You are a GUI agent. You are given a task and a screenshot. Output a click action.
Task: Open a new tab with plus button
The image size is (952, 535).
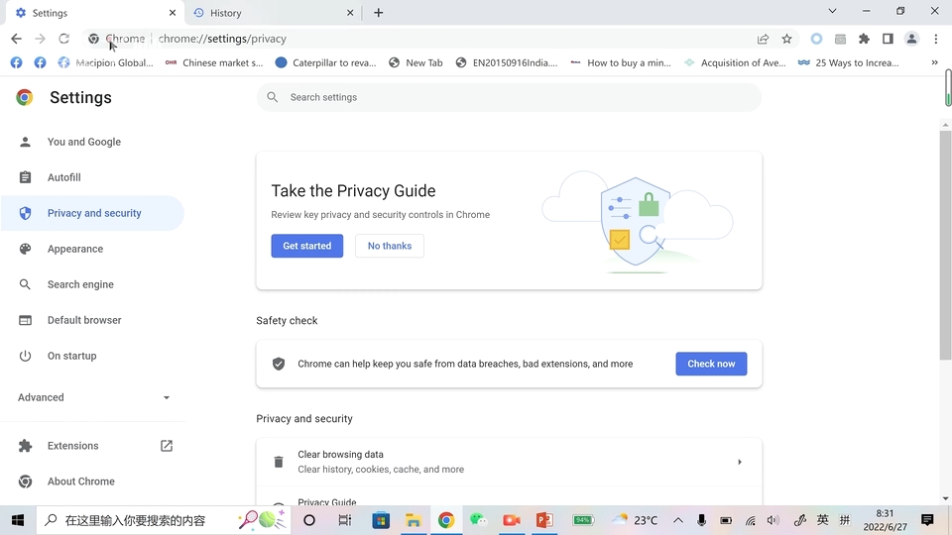coord(378,13)
